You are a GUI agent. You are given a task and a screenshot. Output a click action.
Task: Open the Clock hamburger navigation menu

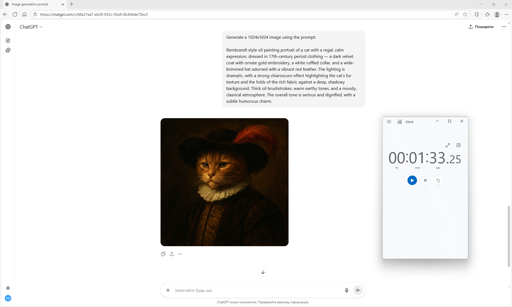coord(389,122)
